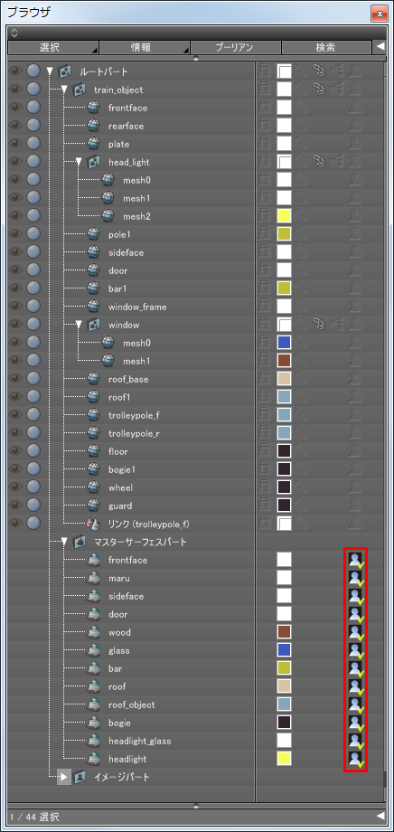
Task: Click the link icon for リンク (trolleypole_f)
Action: coord(93,525)
